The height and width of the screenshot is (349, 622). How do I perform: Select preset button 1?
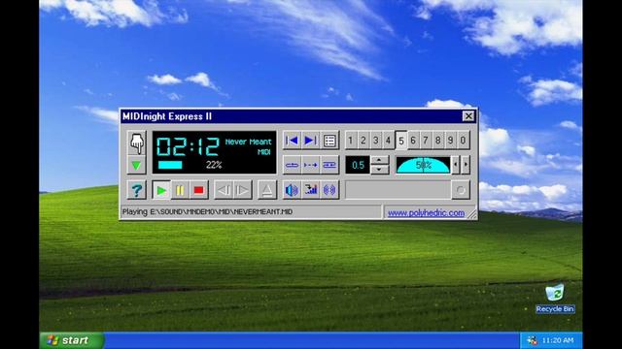point(351,141)
